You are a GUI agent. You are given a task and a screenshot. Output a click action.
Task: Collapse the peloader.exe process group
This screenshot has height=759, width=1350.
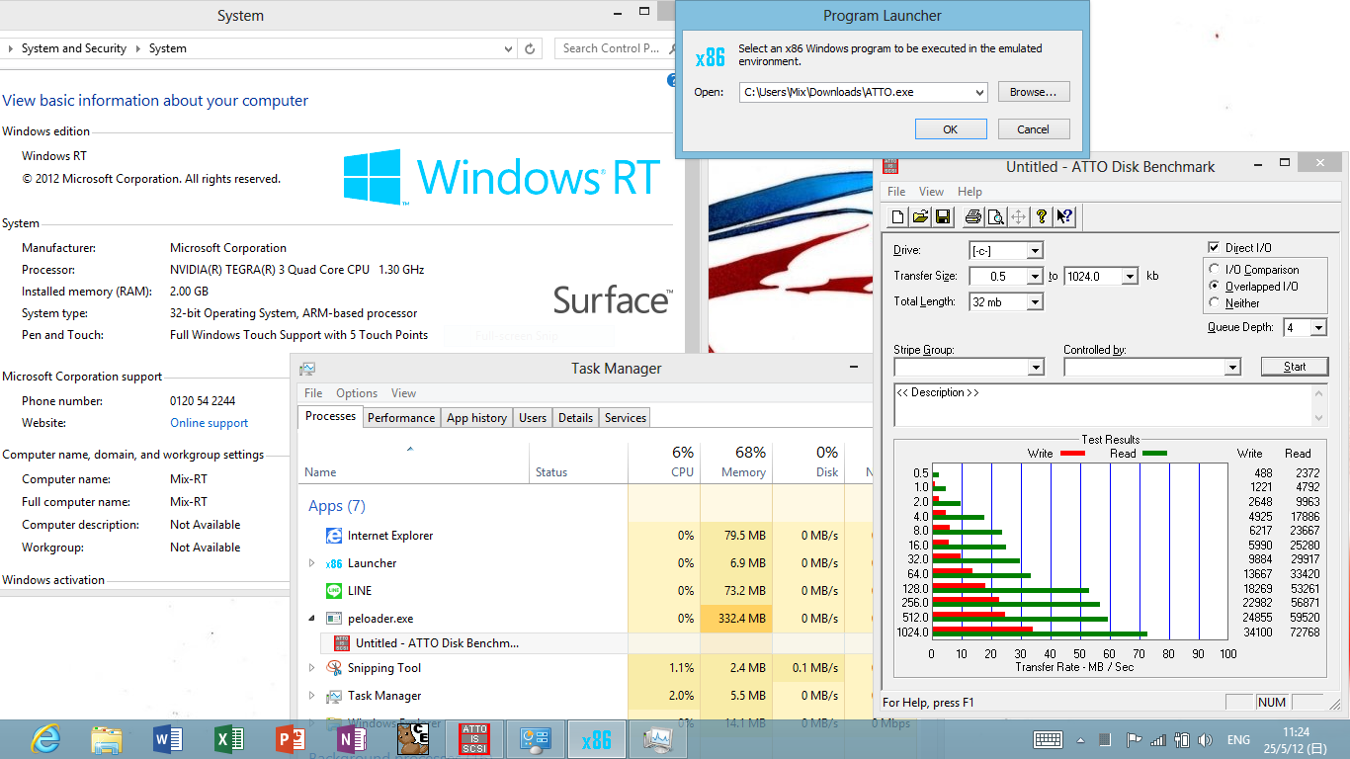312,619
